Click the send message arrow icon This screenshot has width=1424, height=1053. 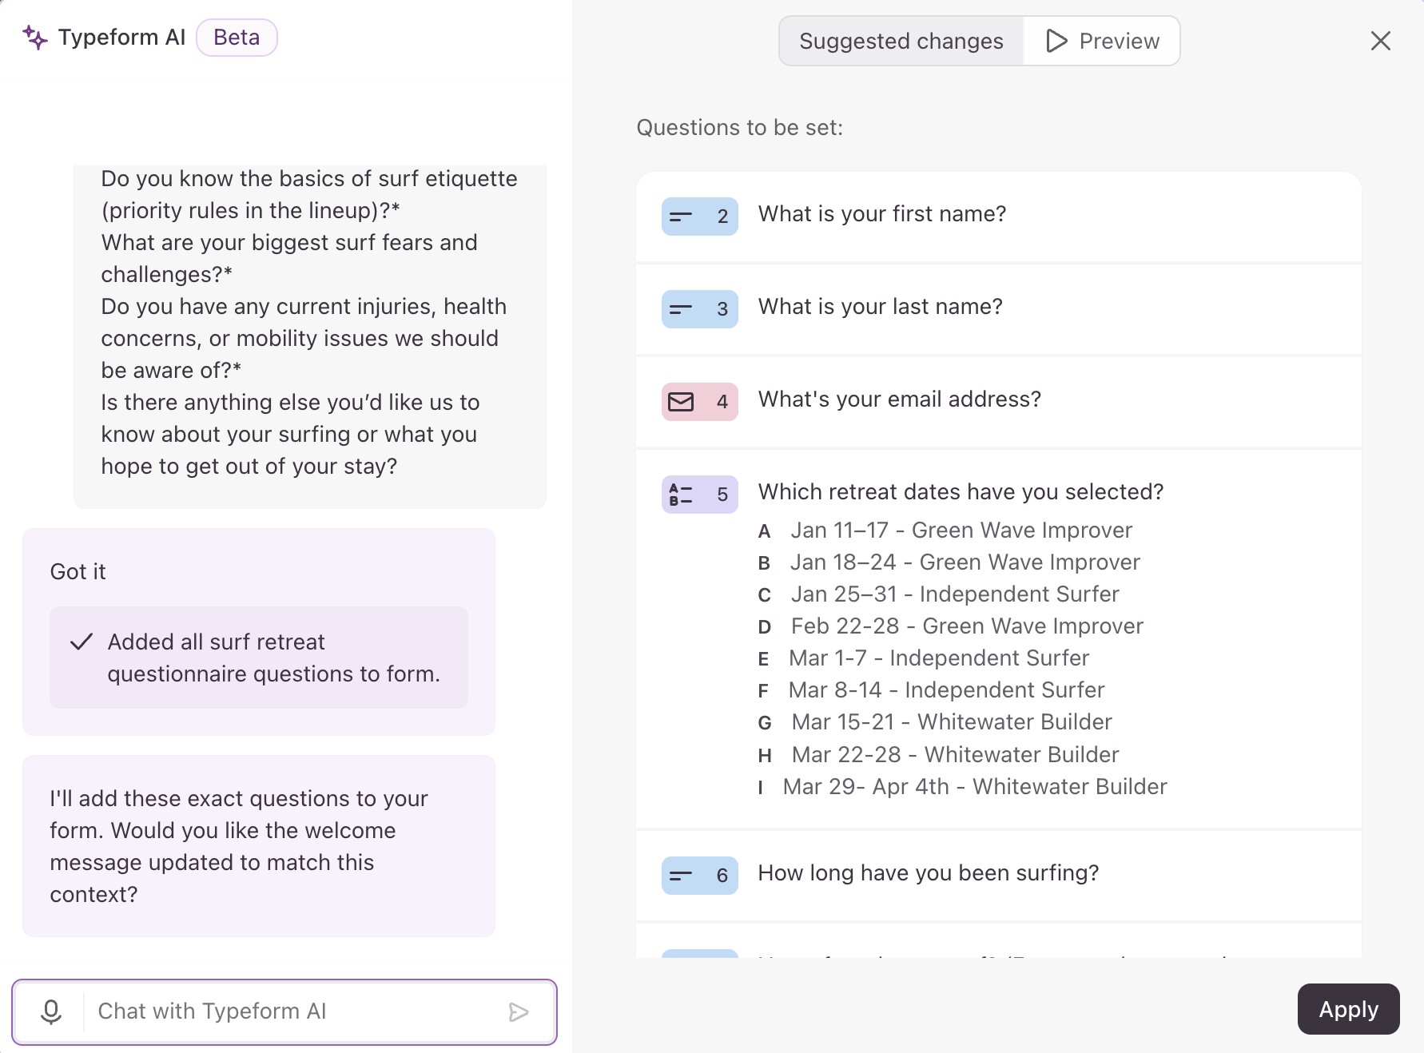pos(519,1012)
